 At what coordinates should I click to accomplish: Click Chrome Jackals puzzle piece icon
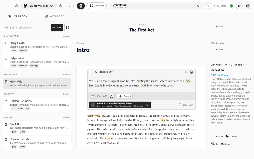click(6, 139)
